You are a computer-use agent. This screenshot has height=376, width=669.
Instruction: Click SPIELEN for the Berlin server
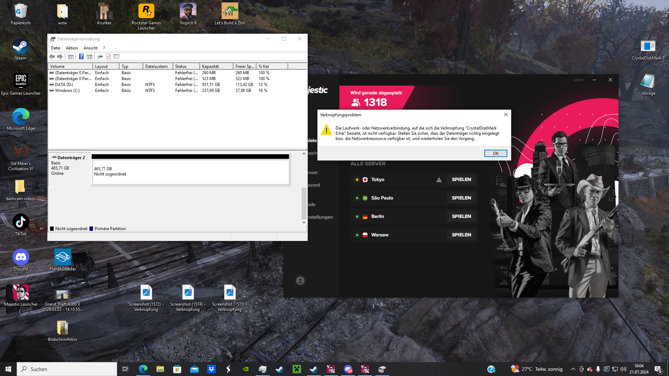coord(461,216)
